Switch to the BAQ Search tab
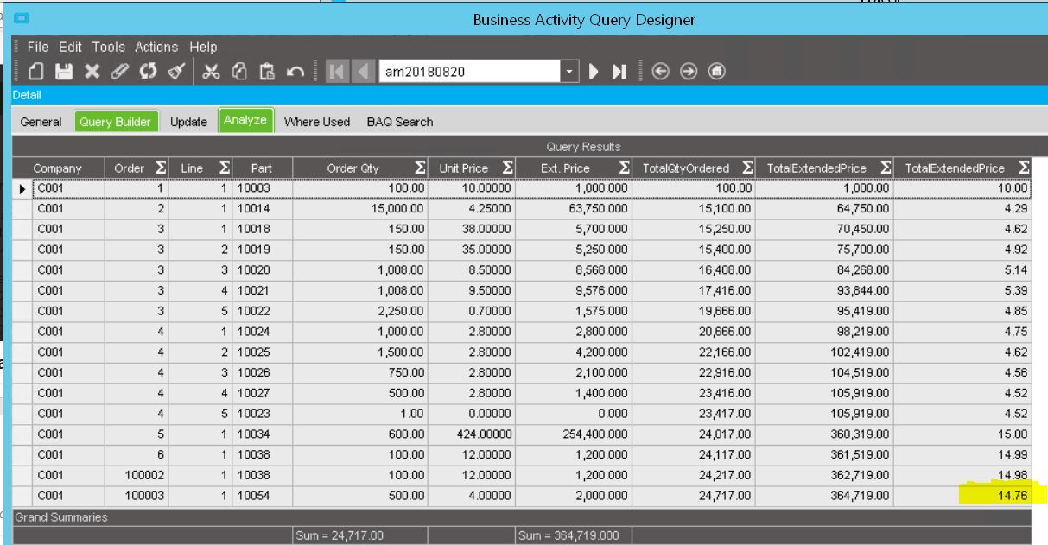The width and height of the screenshot is (1048, 545). coord(400,122)
